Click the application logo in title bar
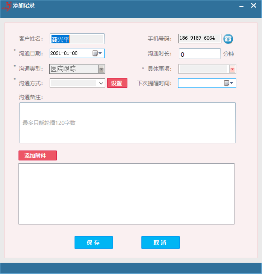 coord(7,6)
